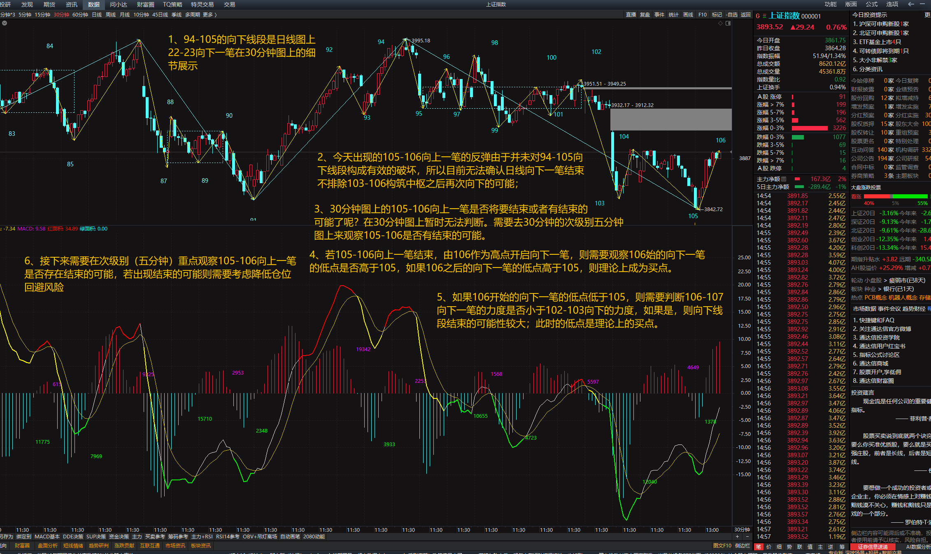Toggle the panel layout icon above chart
The width and height of the screenshot is (931, 554).
point(728,23)
